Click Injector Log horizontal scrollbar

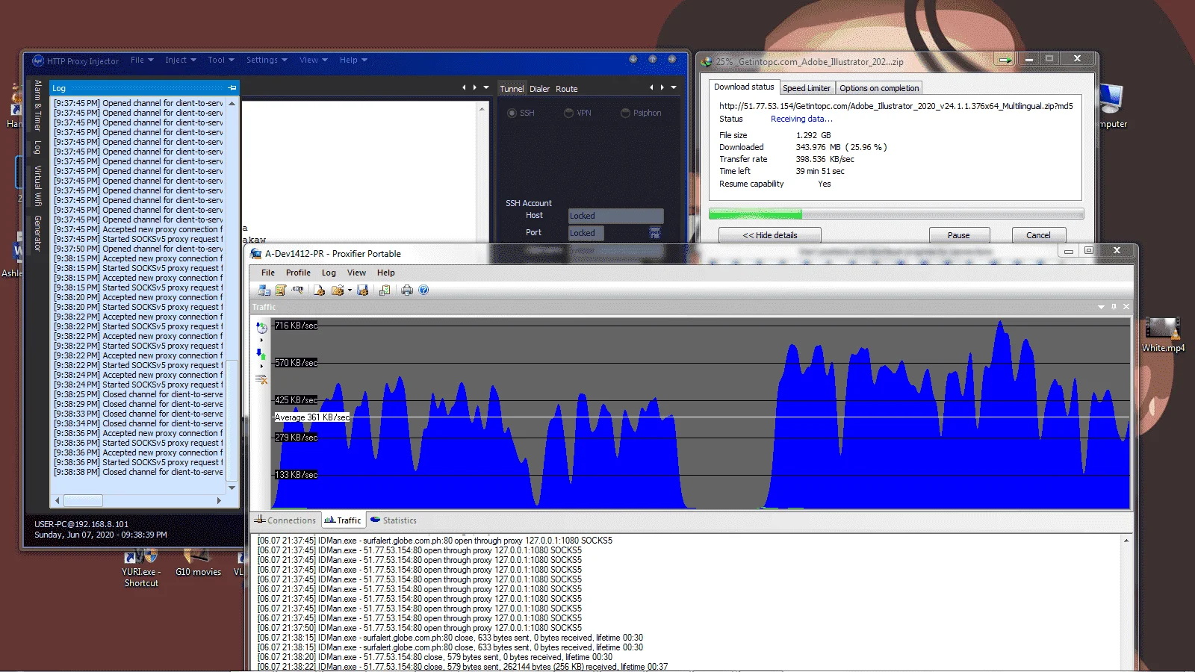140,500
